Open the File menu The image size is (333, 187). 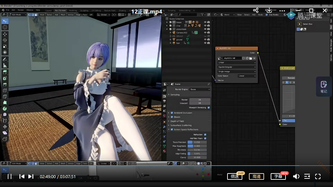(8, 10)
